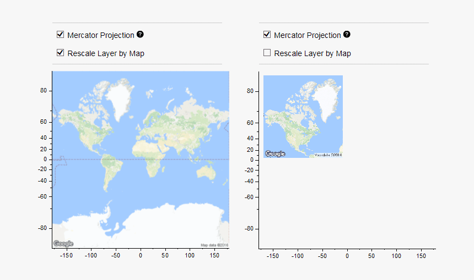Image resolution: width=474 pixels, height=280 pixels.
Task: Click the 100 tick label on right x-axis
Action: (x=396, y=256)
